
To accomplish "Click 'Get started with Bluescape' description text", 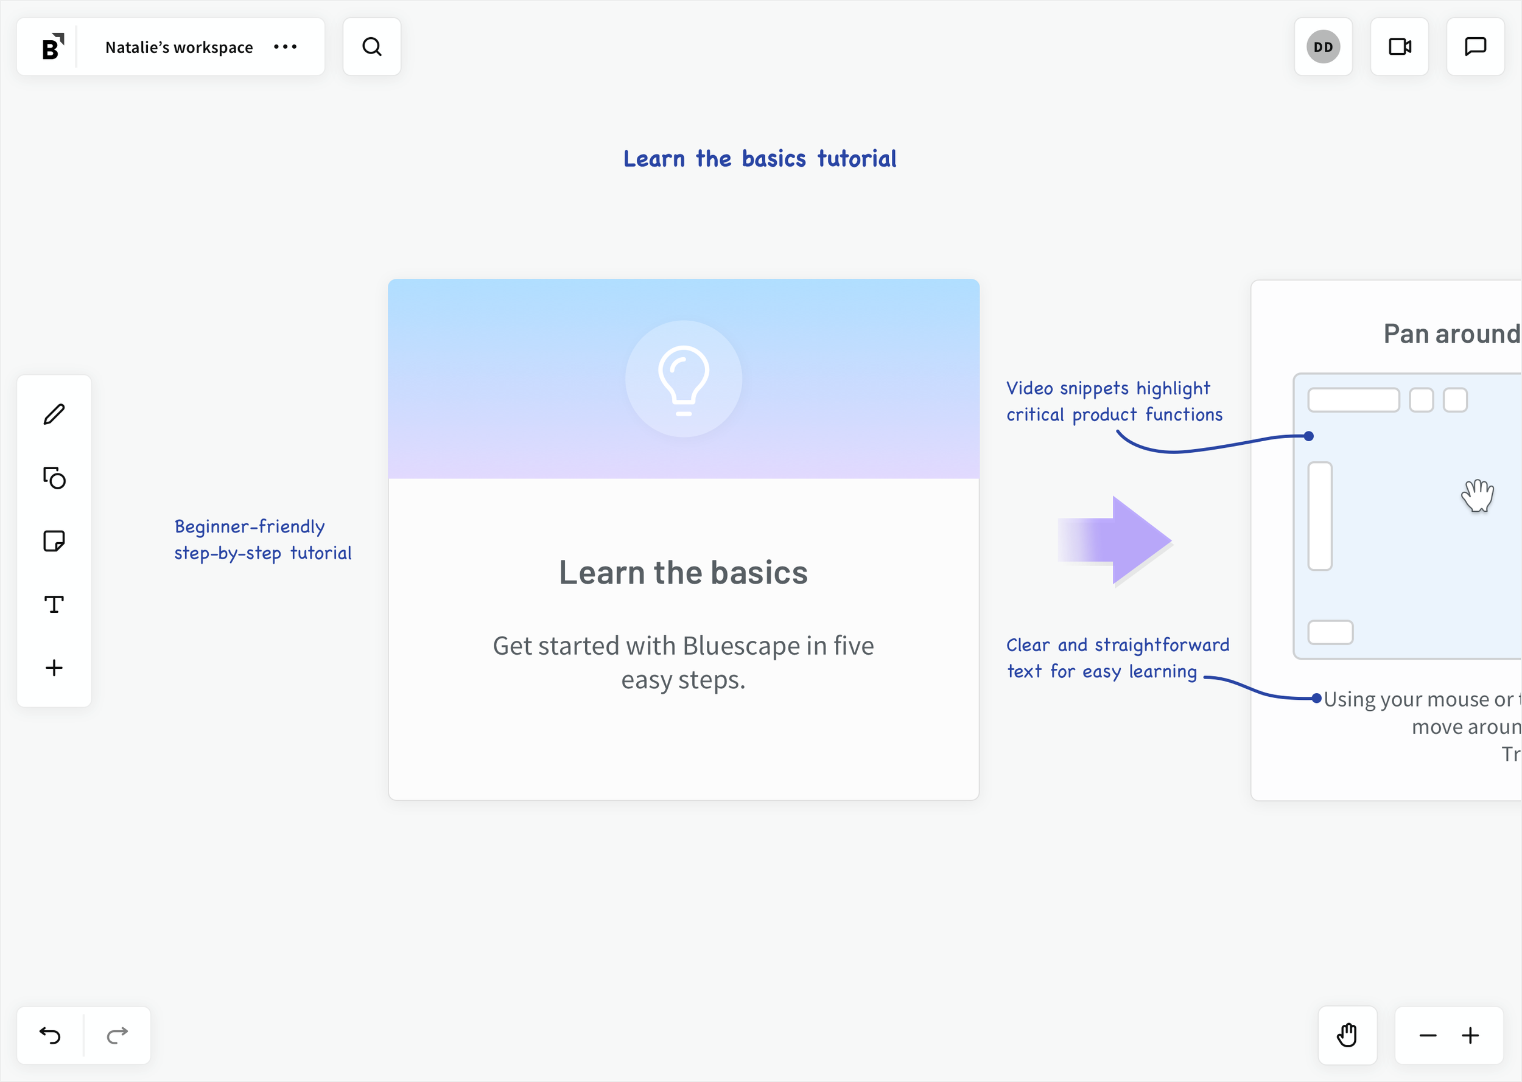I will pyautogui.click(x=684, y=662).
